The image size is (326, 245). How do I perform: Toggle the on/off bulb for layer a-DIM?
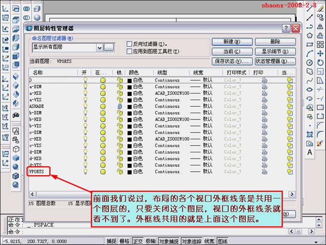coord(85,87)
